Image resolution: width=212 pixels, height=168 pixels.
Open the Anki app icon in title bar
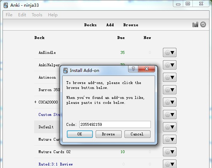[x=6, y=5]
